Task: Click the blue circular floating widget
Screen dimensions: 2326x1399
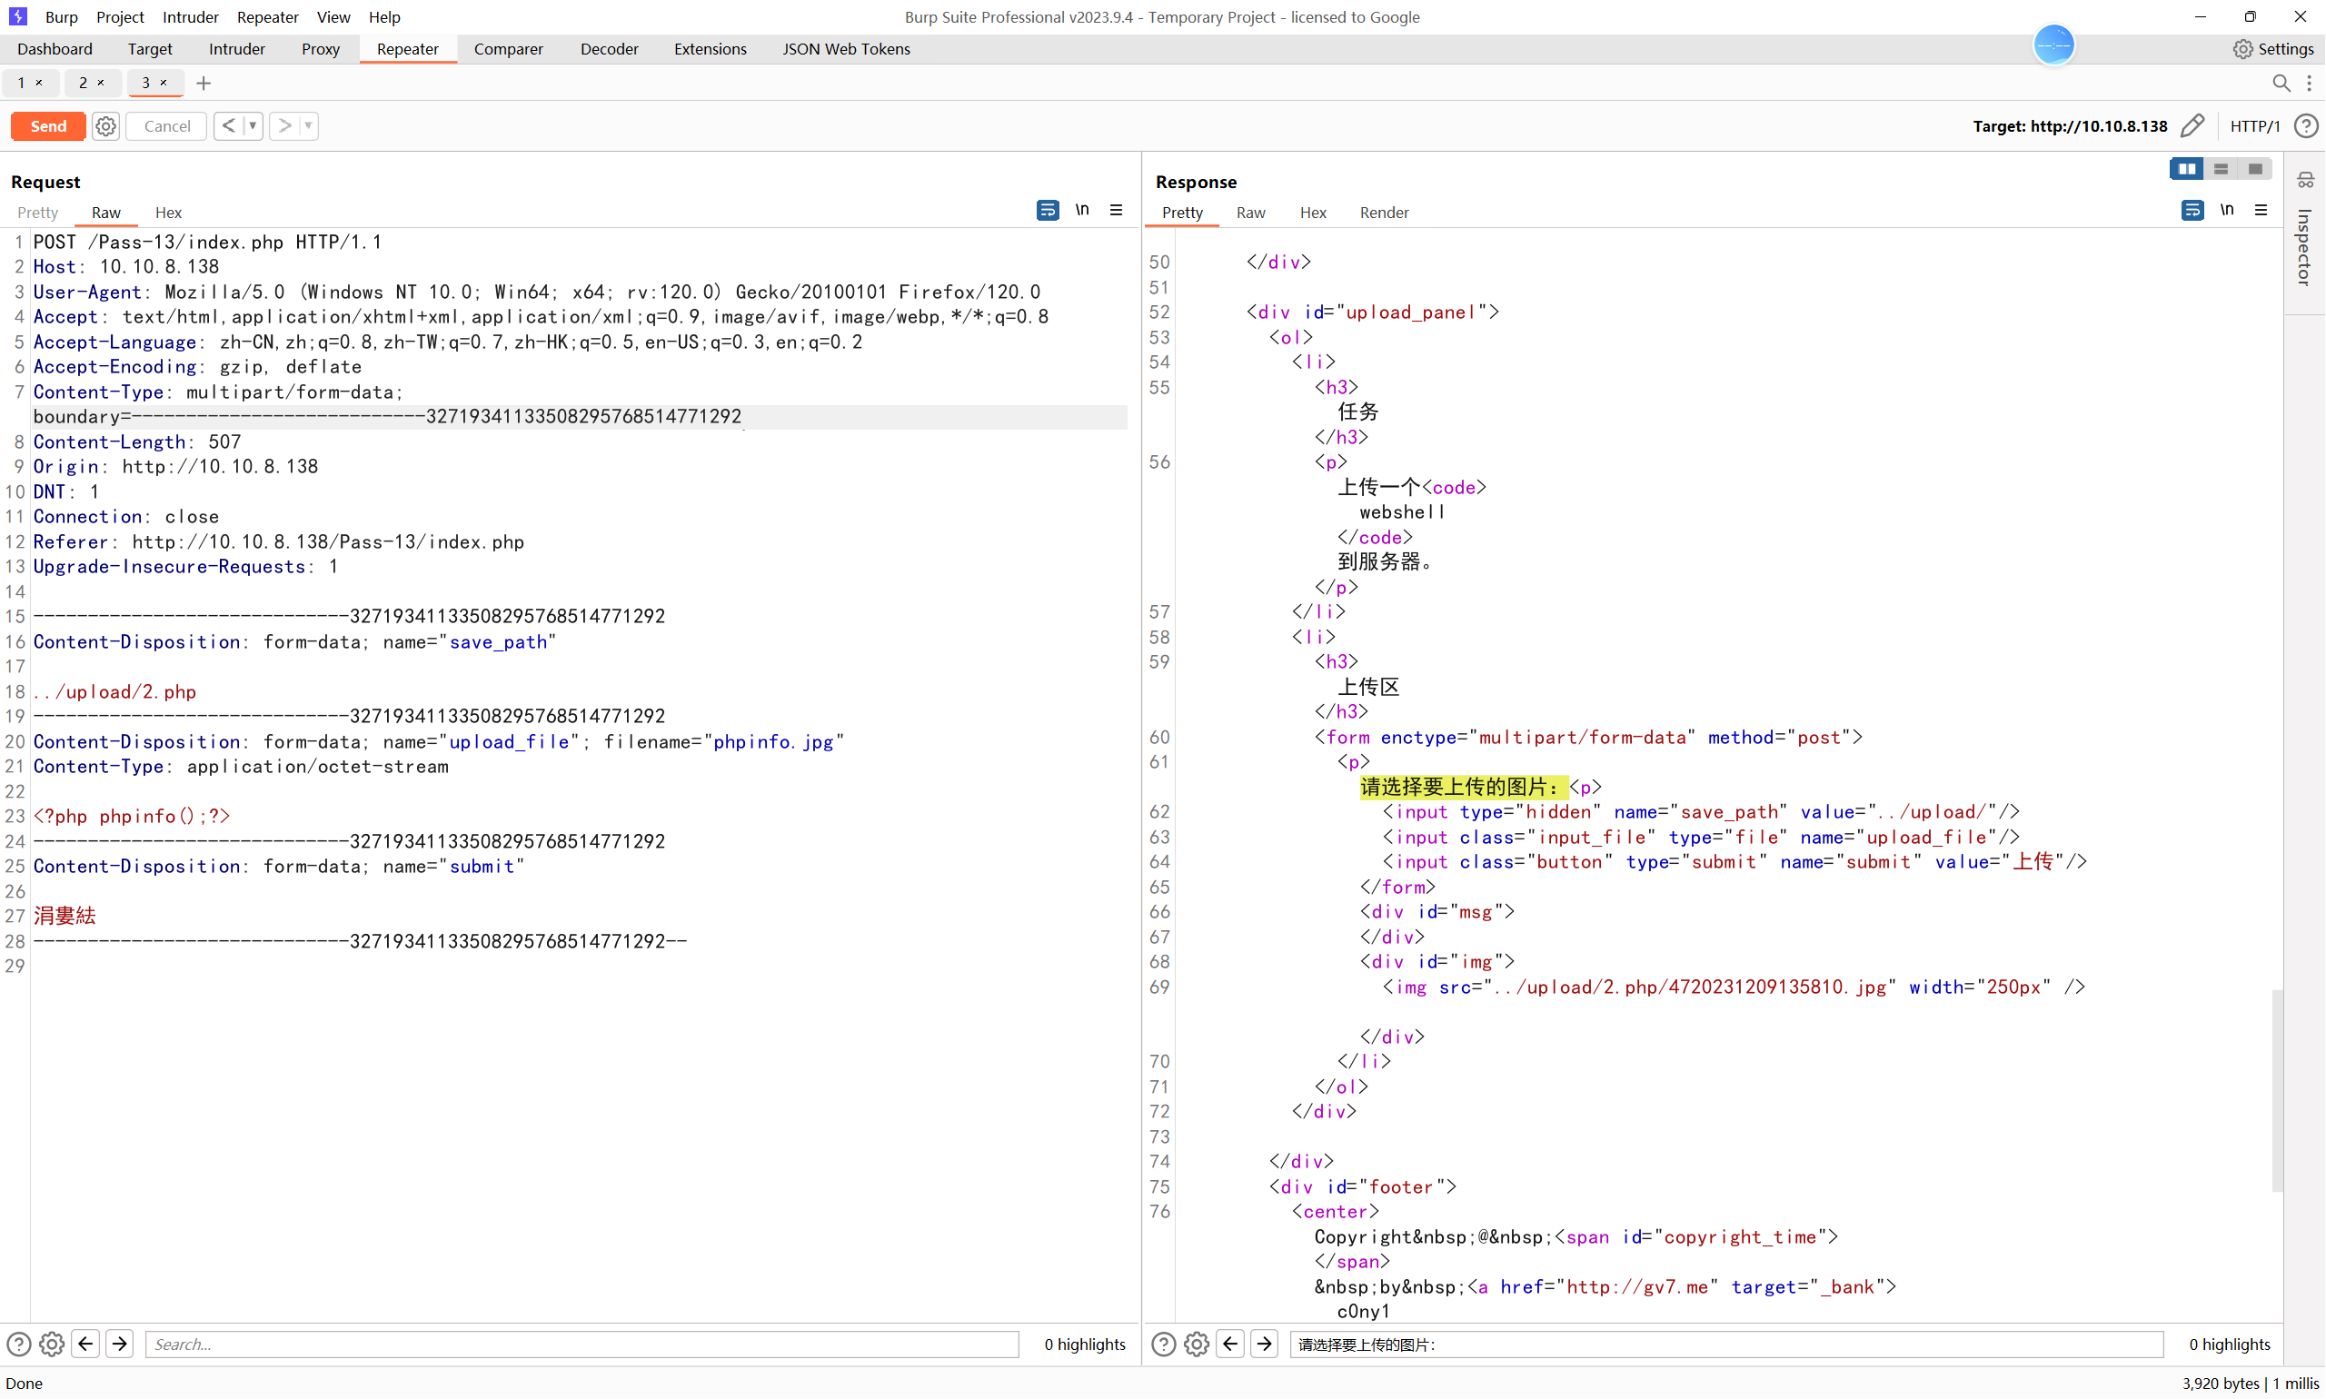Action: click(2053, 45)
